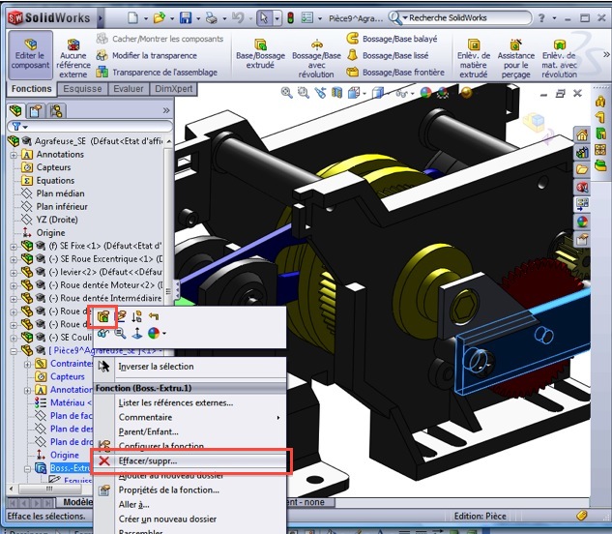612x534 pixels.
Task: Expand SE Roue Excentrique<1> component
Action: coord(14,259)
